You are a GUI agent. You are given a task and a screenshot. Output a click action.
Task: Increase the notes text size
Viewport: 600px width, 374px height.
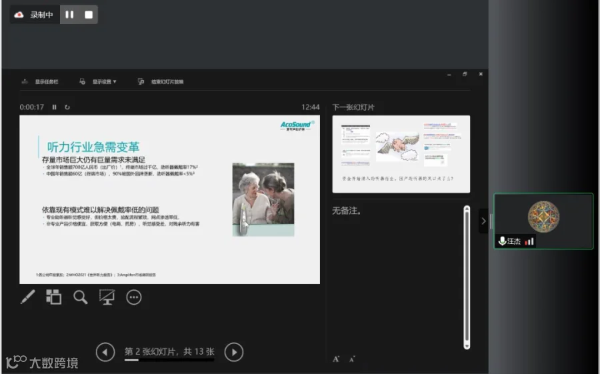click(336, 359)
